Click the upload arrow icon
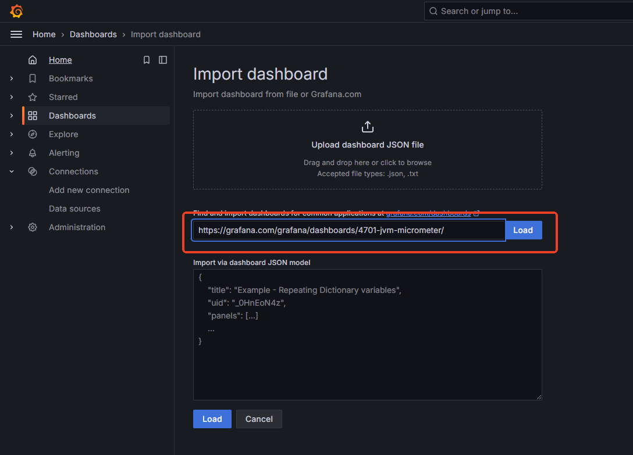The height and width of the screenshot is (455, 633). [x=368, y=127]
